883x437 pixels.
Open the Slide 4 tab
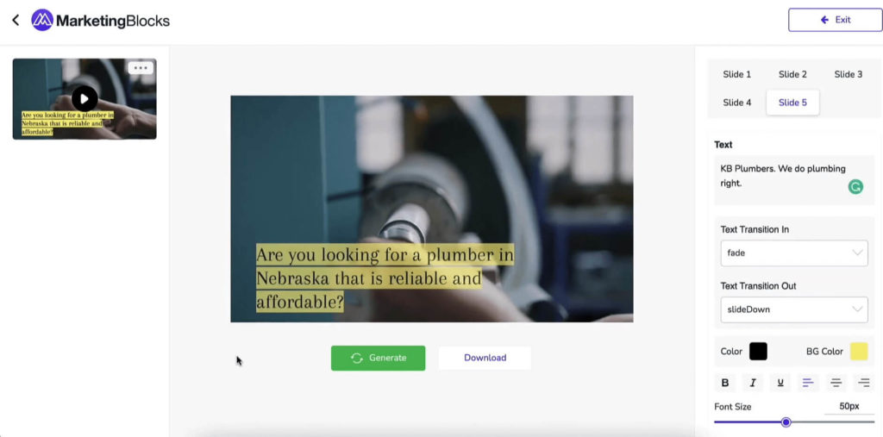(736, 103)
